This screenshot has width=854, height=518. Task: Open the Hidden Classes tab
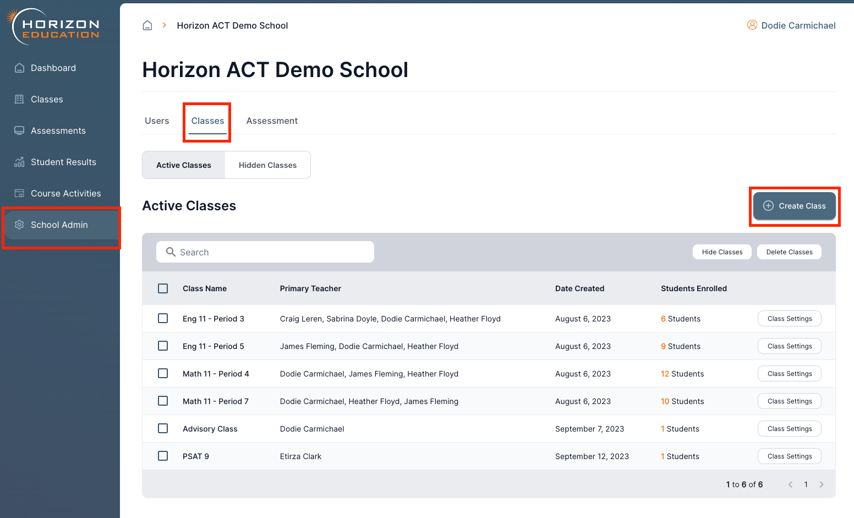267,165
